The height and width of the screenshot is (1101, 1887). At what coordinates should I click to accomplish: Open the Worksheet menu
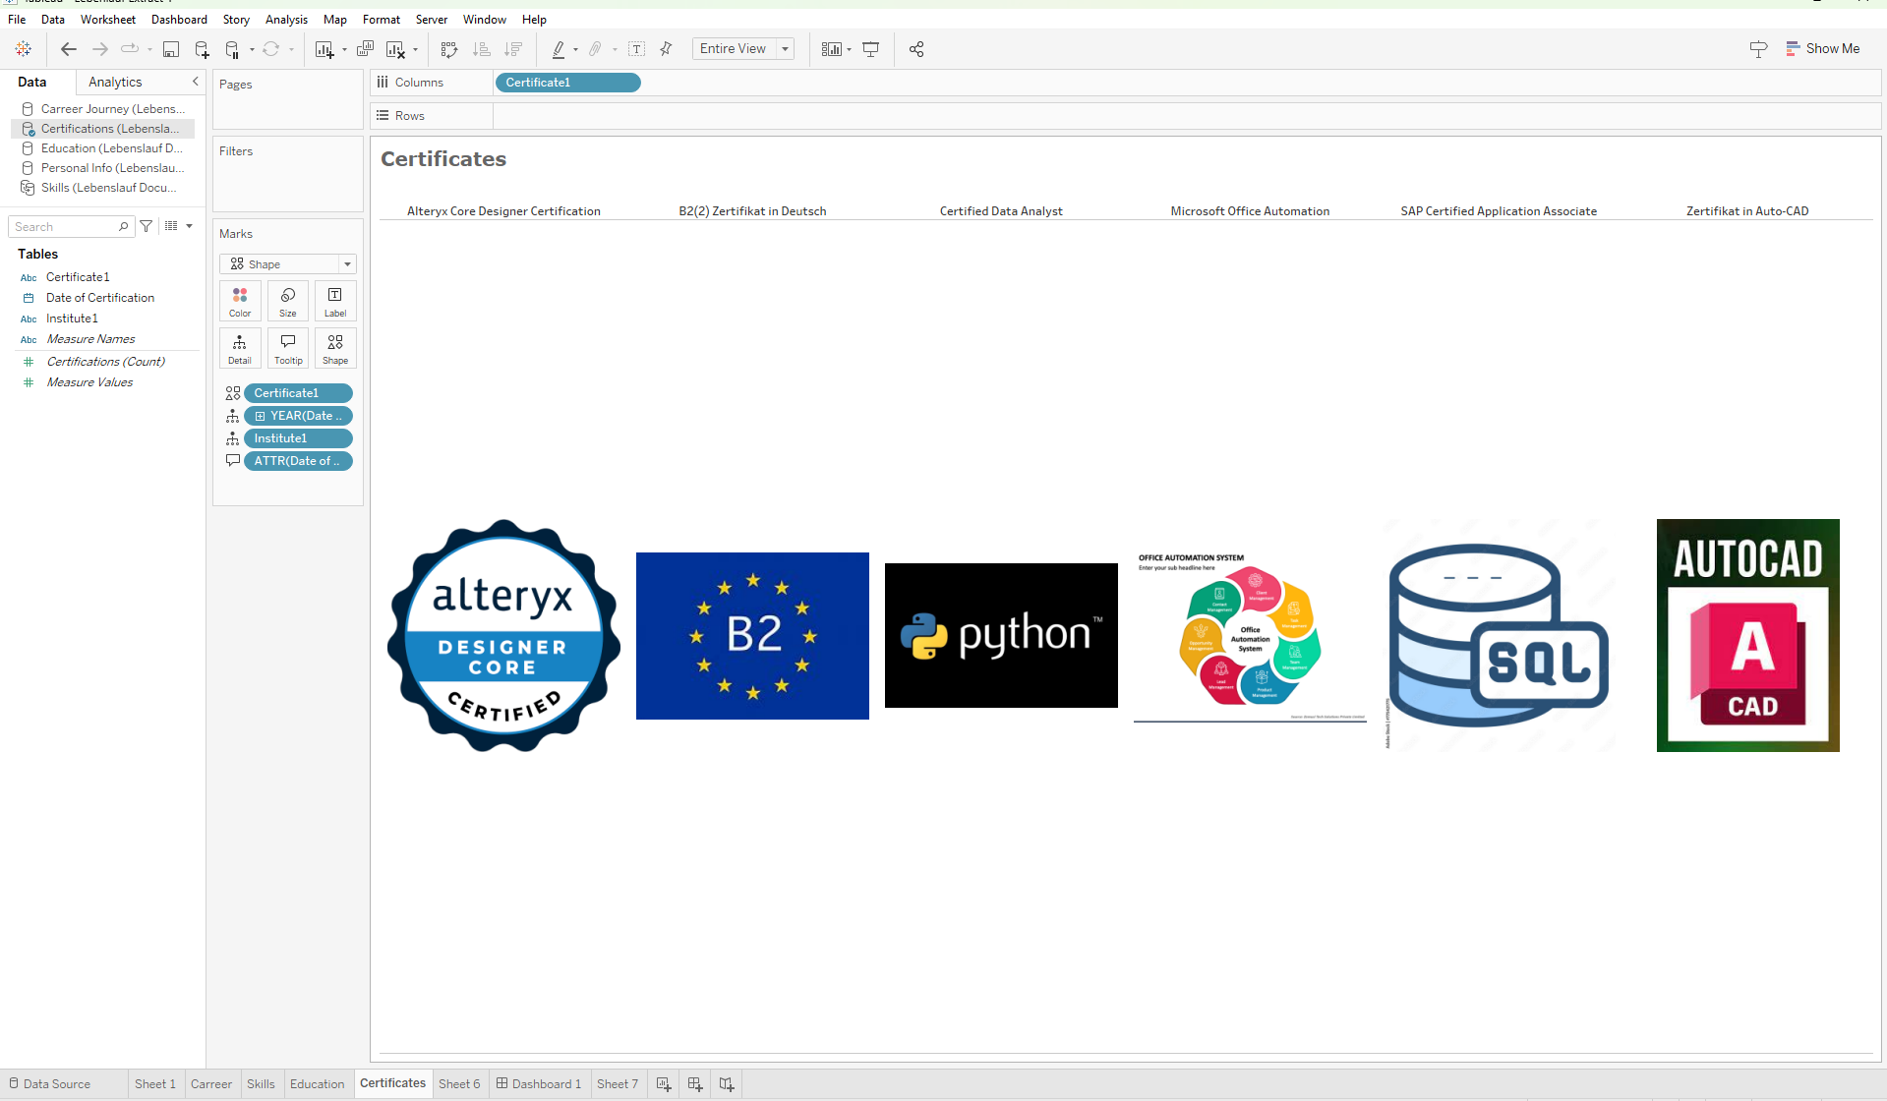pyautogui.click(x=108, y=19)
